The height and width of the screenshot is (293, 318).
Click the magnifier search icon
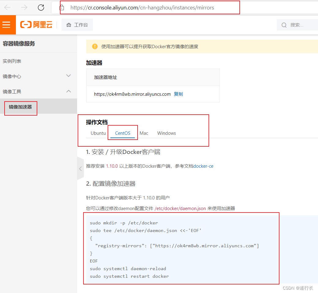(284, 25)
